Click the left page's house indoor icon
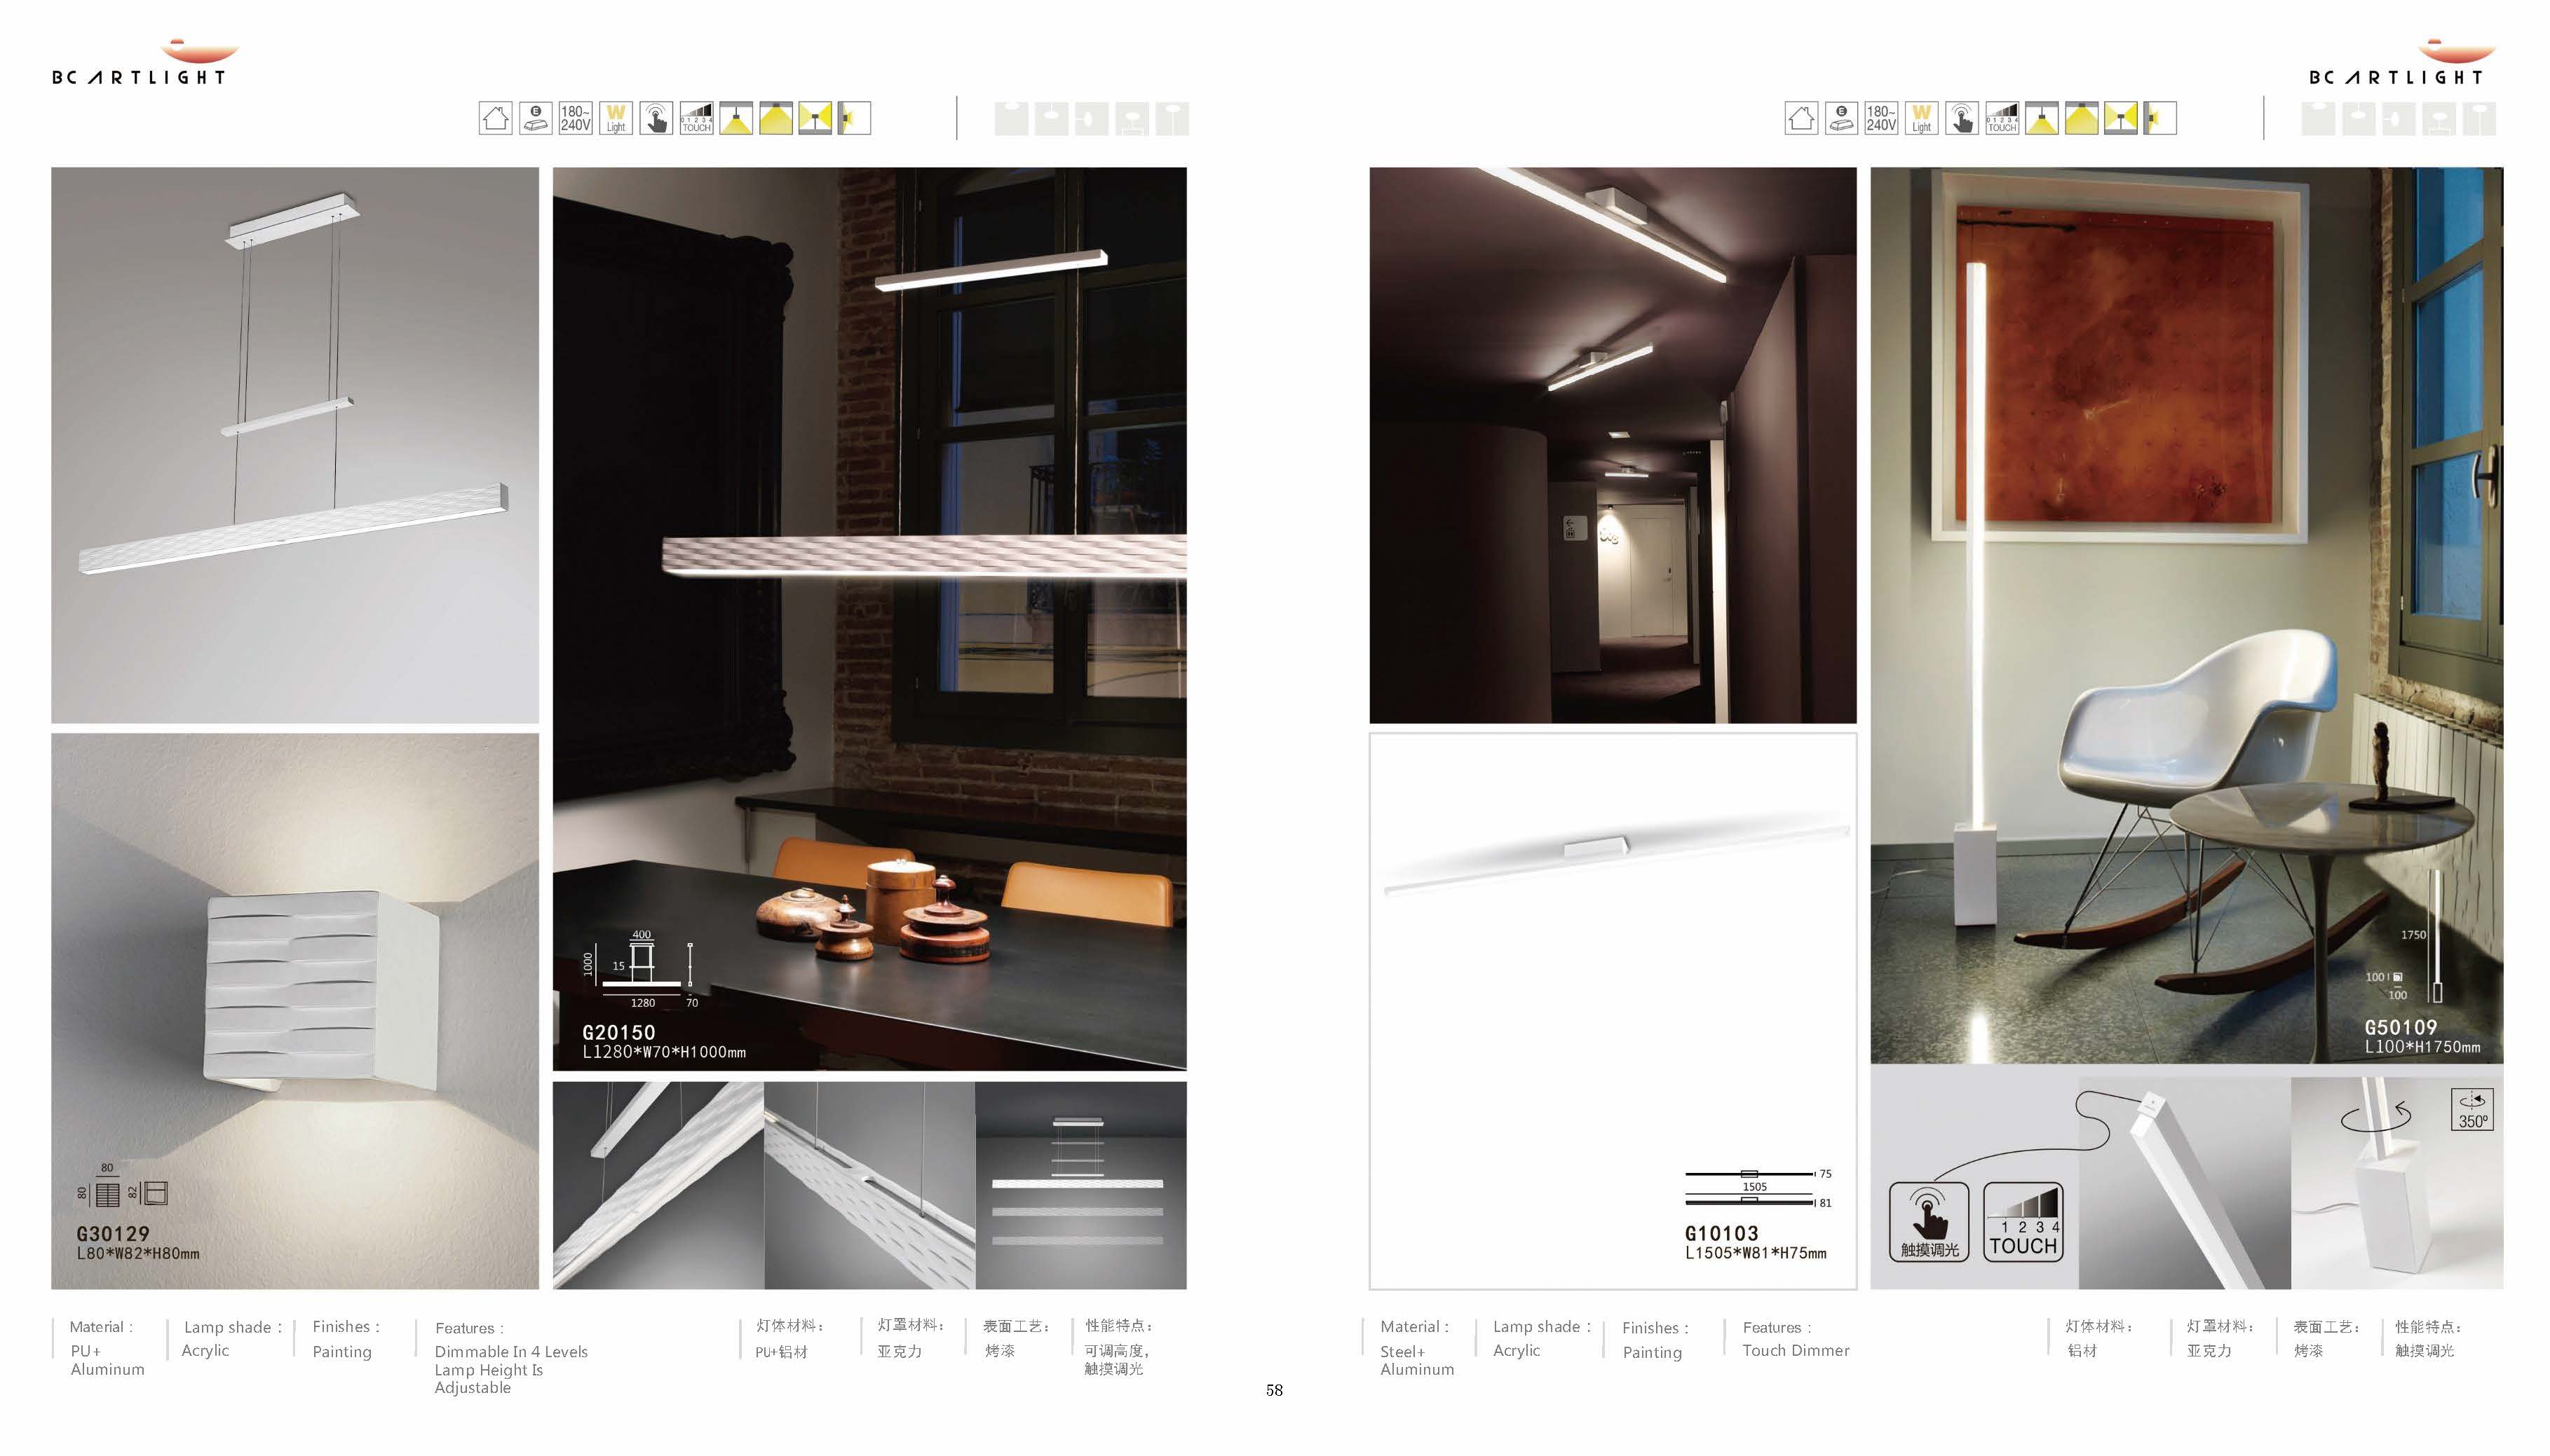The image size is (2550, 1456). (495, 118)
